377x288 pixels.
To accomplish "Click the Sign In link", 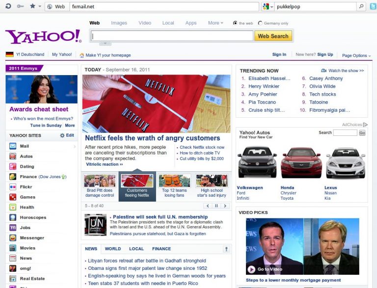I will (279, 54).
